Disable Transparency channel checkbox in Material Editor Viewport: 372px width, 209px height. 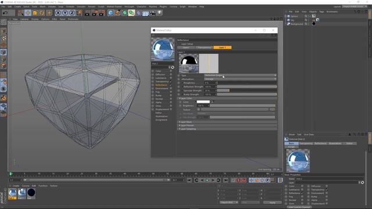171,81
